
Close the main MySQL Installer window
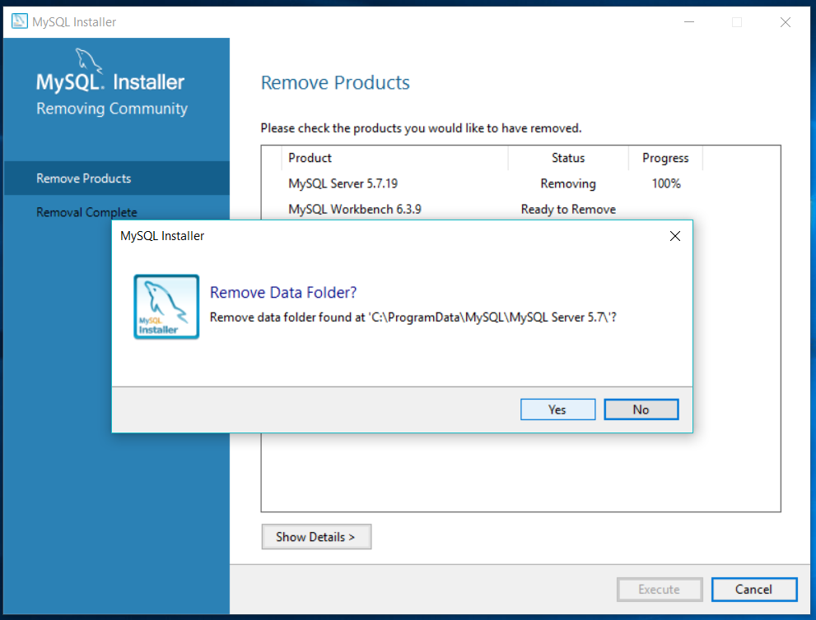tap(786, 22)
